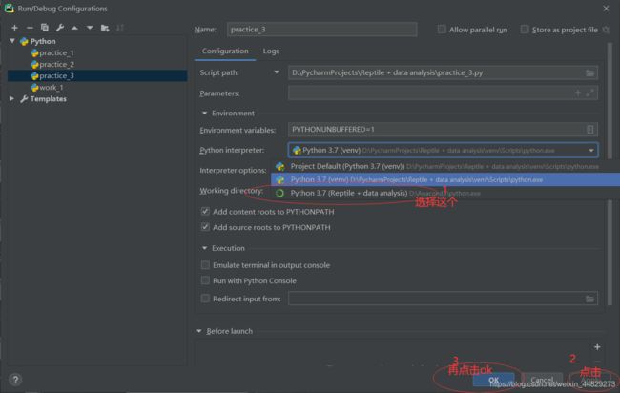Remove selected configuration with minus icon
Image resolution: width=620 pixels, height=393 pixels.
click(x=30, y=28)
